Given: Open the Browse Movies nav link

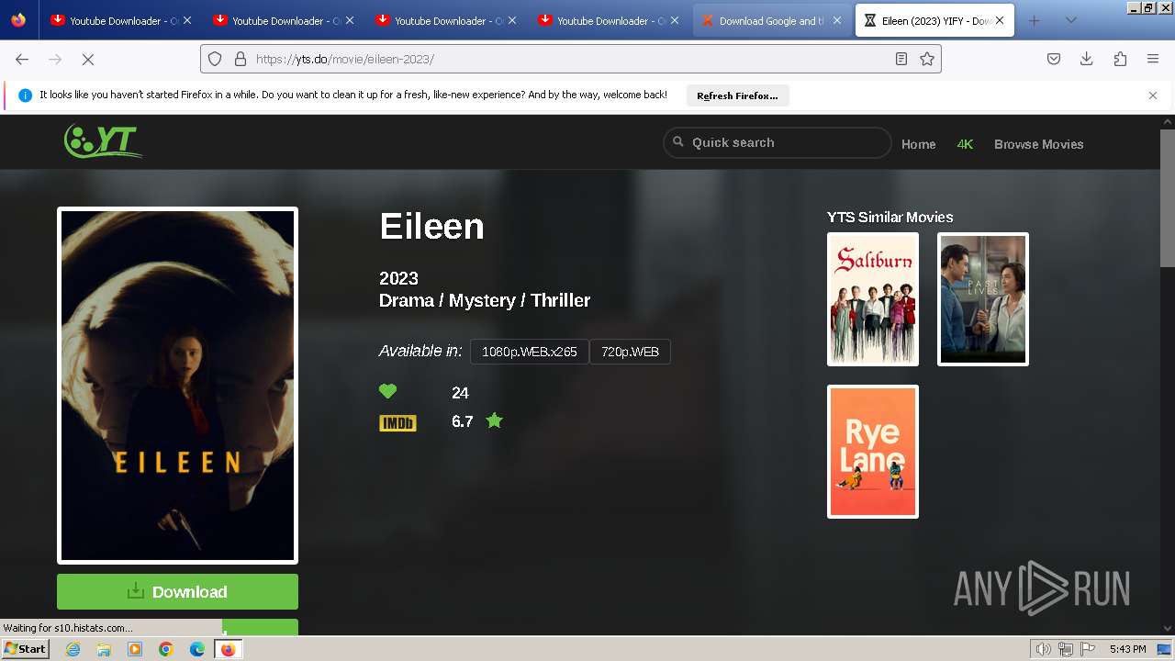Looking at the screenshot, I should tap(1039, 144).
